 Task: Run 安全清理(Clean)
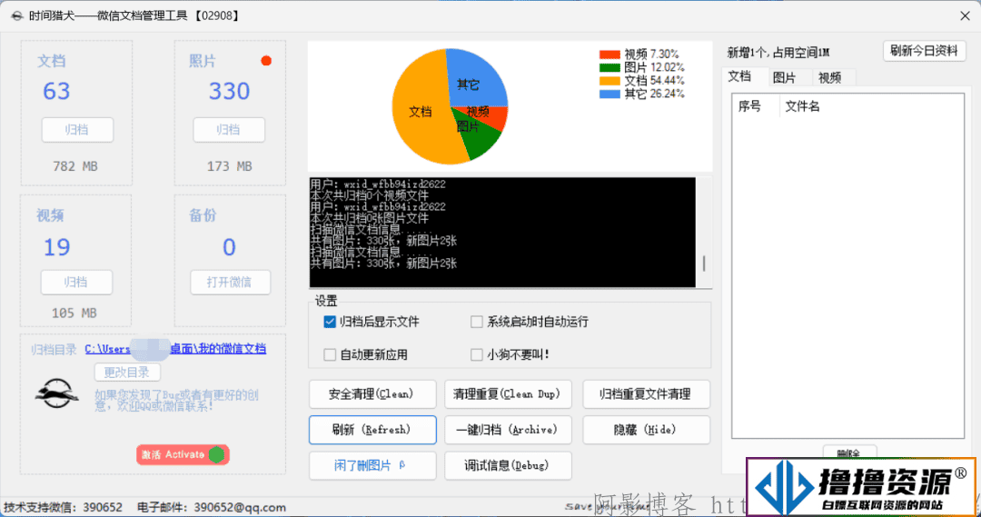tap(372, 394)
